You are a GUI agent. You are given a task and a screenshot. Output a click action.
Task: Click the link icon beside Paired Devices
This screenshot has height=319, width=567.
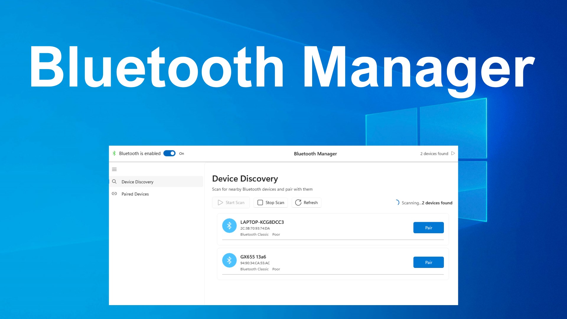pos(115,194)
